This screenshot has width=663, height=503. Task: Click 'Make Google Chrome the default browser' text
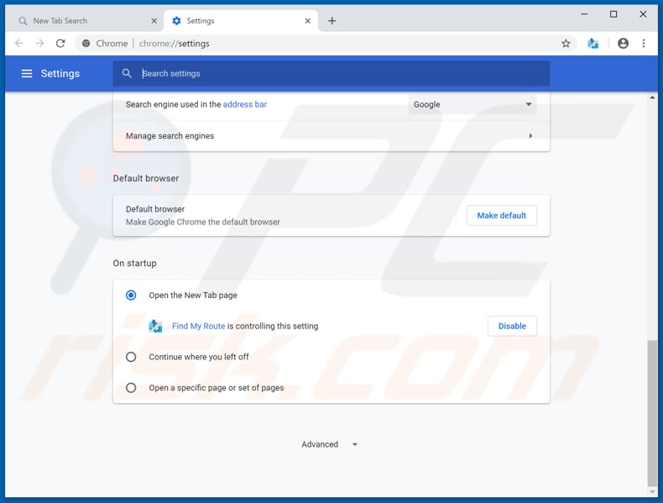click(202, 222)
